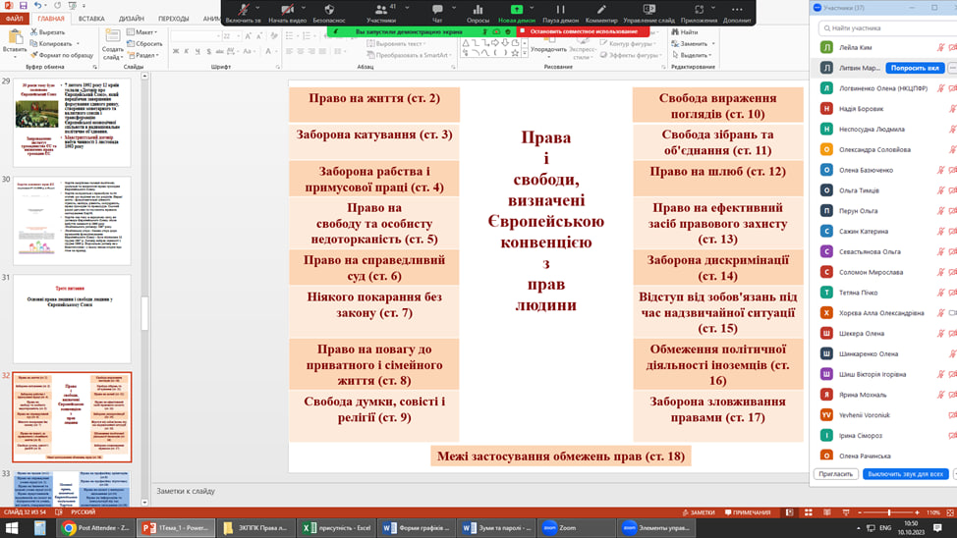This screenshot has height=538, width=957.
Task: Start Slide Show from status bar icon
Action: tap(846, 512)
